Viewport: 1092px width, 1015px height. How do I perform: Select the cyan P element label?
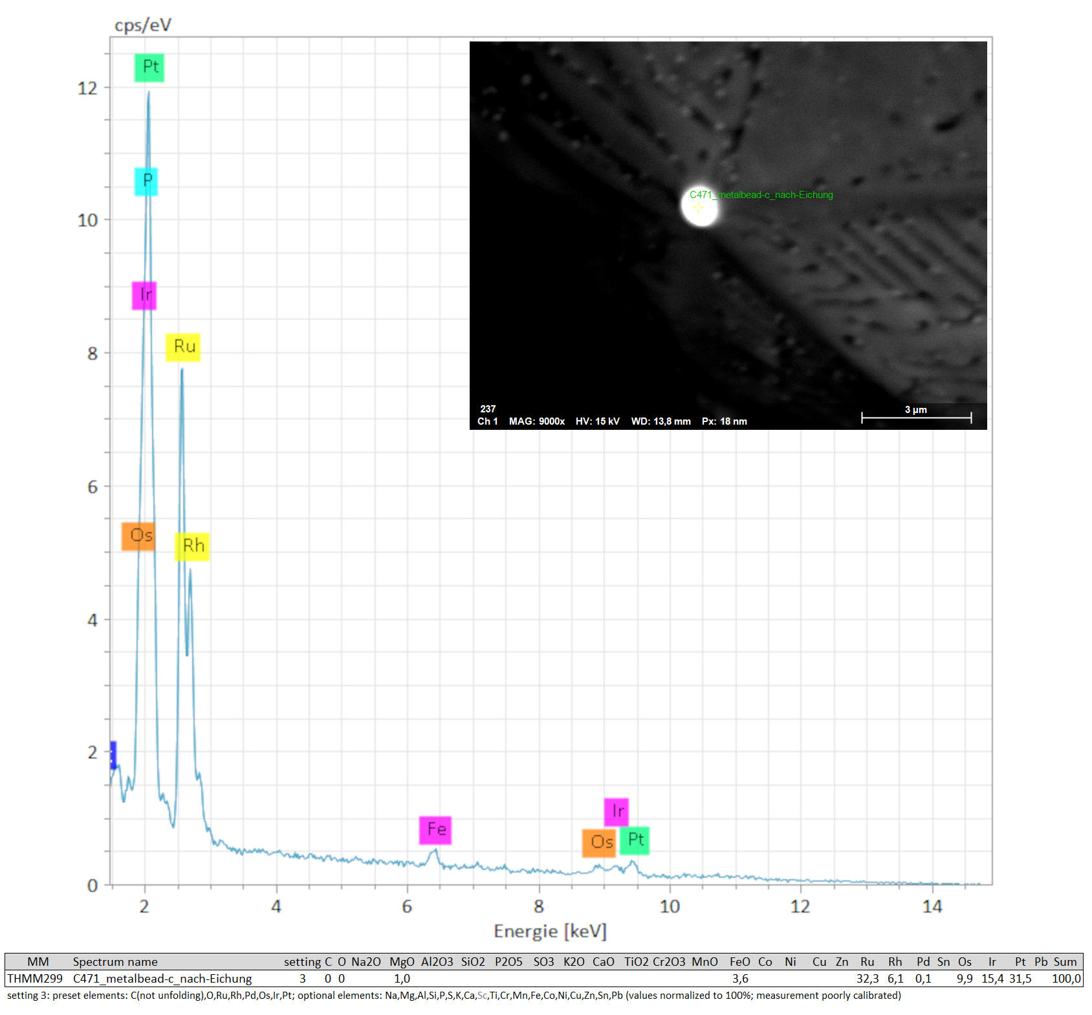click(x=146, y=181)
